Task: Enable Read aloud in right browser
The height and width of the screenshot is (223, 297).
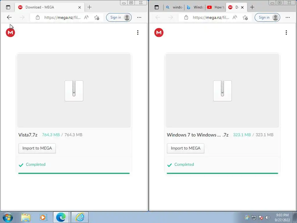Action: pos(235,17)
